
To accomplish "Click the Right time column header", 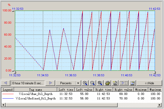I will pyautogui.click(x=103, y=90).
